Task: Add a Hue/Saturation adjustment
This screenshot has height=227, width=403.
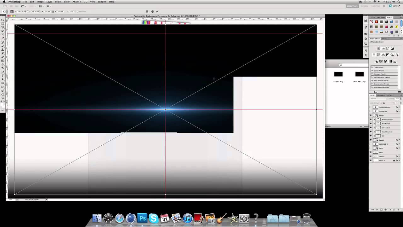Action: pyautogui.click(x=378, y=55)
